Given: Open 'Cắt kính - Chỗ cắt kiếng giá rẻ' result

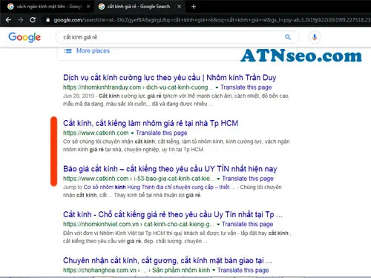Looking at the screenshot, I should pyautogui.click(x=173, y=214).
